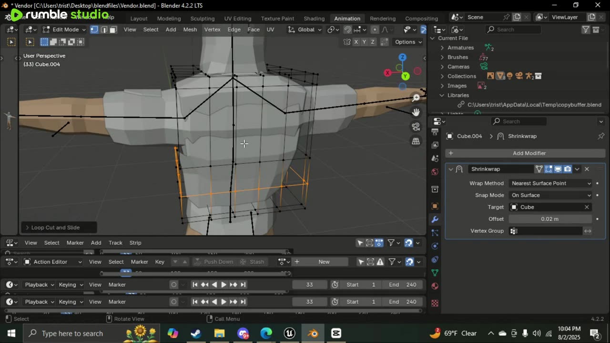Switch to orthographic grid view icon
The height and width of the screenshot is (343, 610).
click(416, 141)
